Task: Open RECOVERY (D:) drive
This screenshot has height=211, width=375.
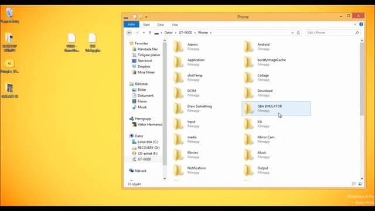Action: (x=148, y=148)
